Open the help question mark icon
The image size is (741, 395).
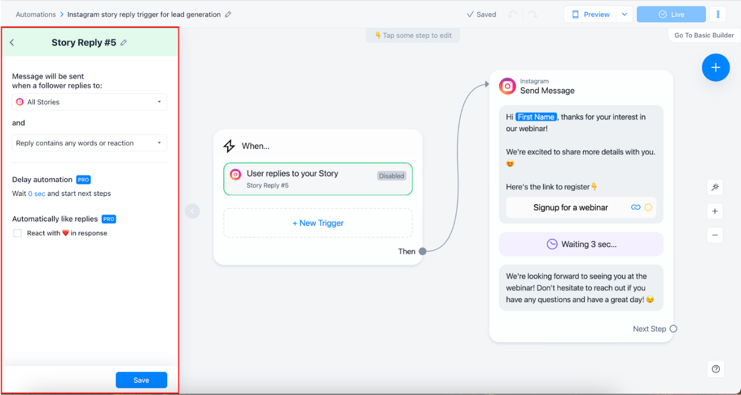click(x=716, y=369)
